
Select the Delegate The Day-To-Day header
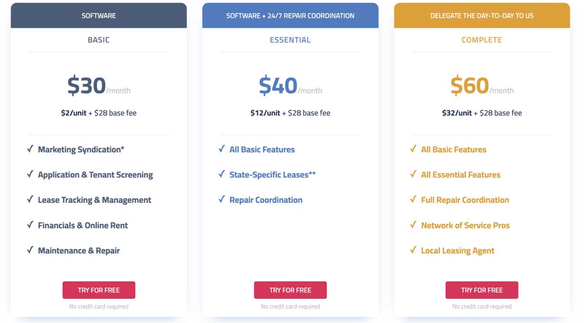[482, 16]
